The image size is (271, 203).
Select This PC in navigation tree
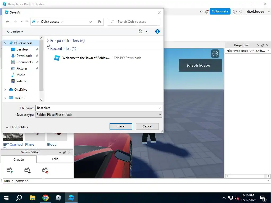click(x=19, y=98)
